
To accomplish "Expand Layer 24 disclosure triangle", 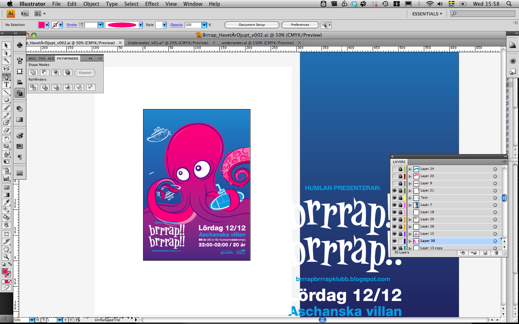I will tap(410, 169).
